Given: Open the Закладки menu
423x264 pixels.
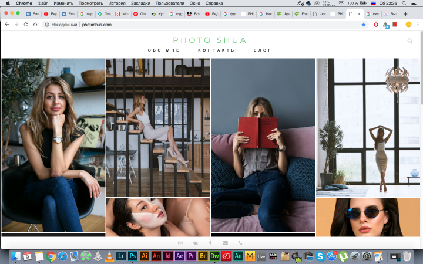Looking at the screenshot, I should coord(140,4).
